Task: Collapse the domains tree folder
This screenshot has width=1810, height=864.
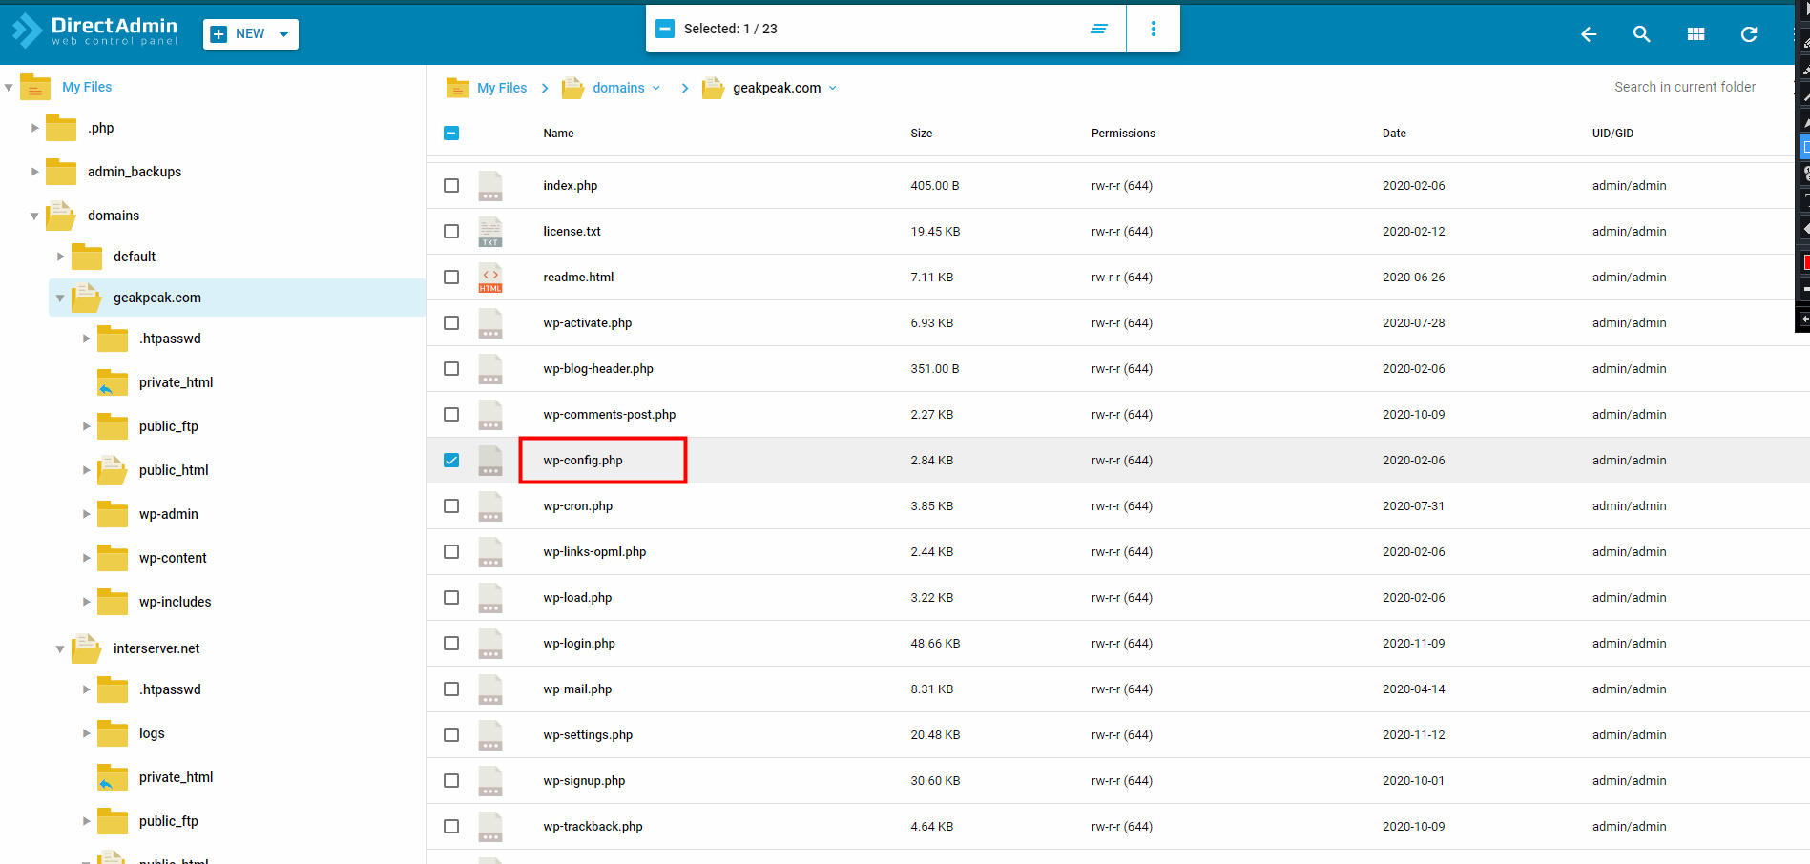Action: [x=34, y=216]
